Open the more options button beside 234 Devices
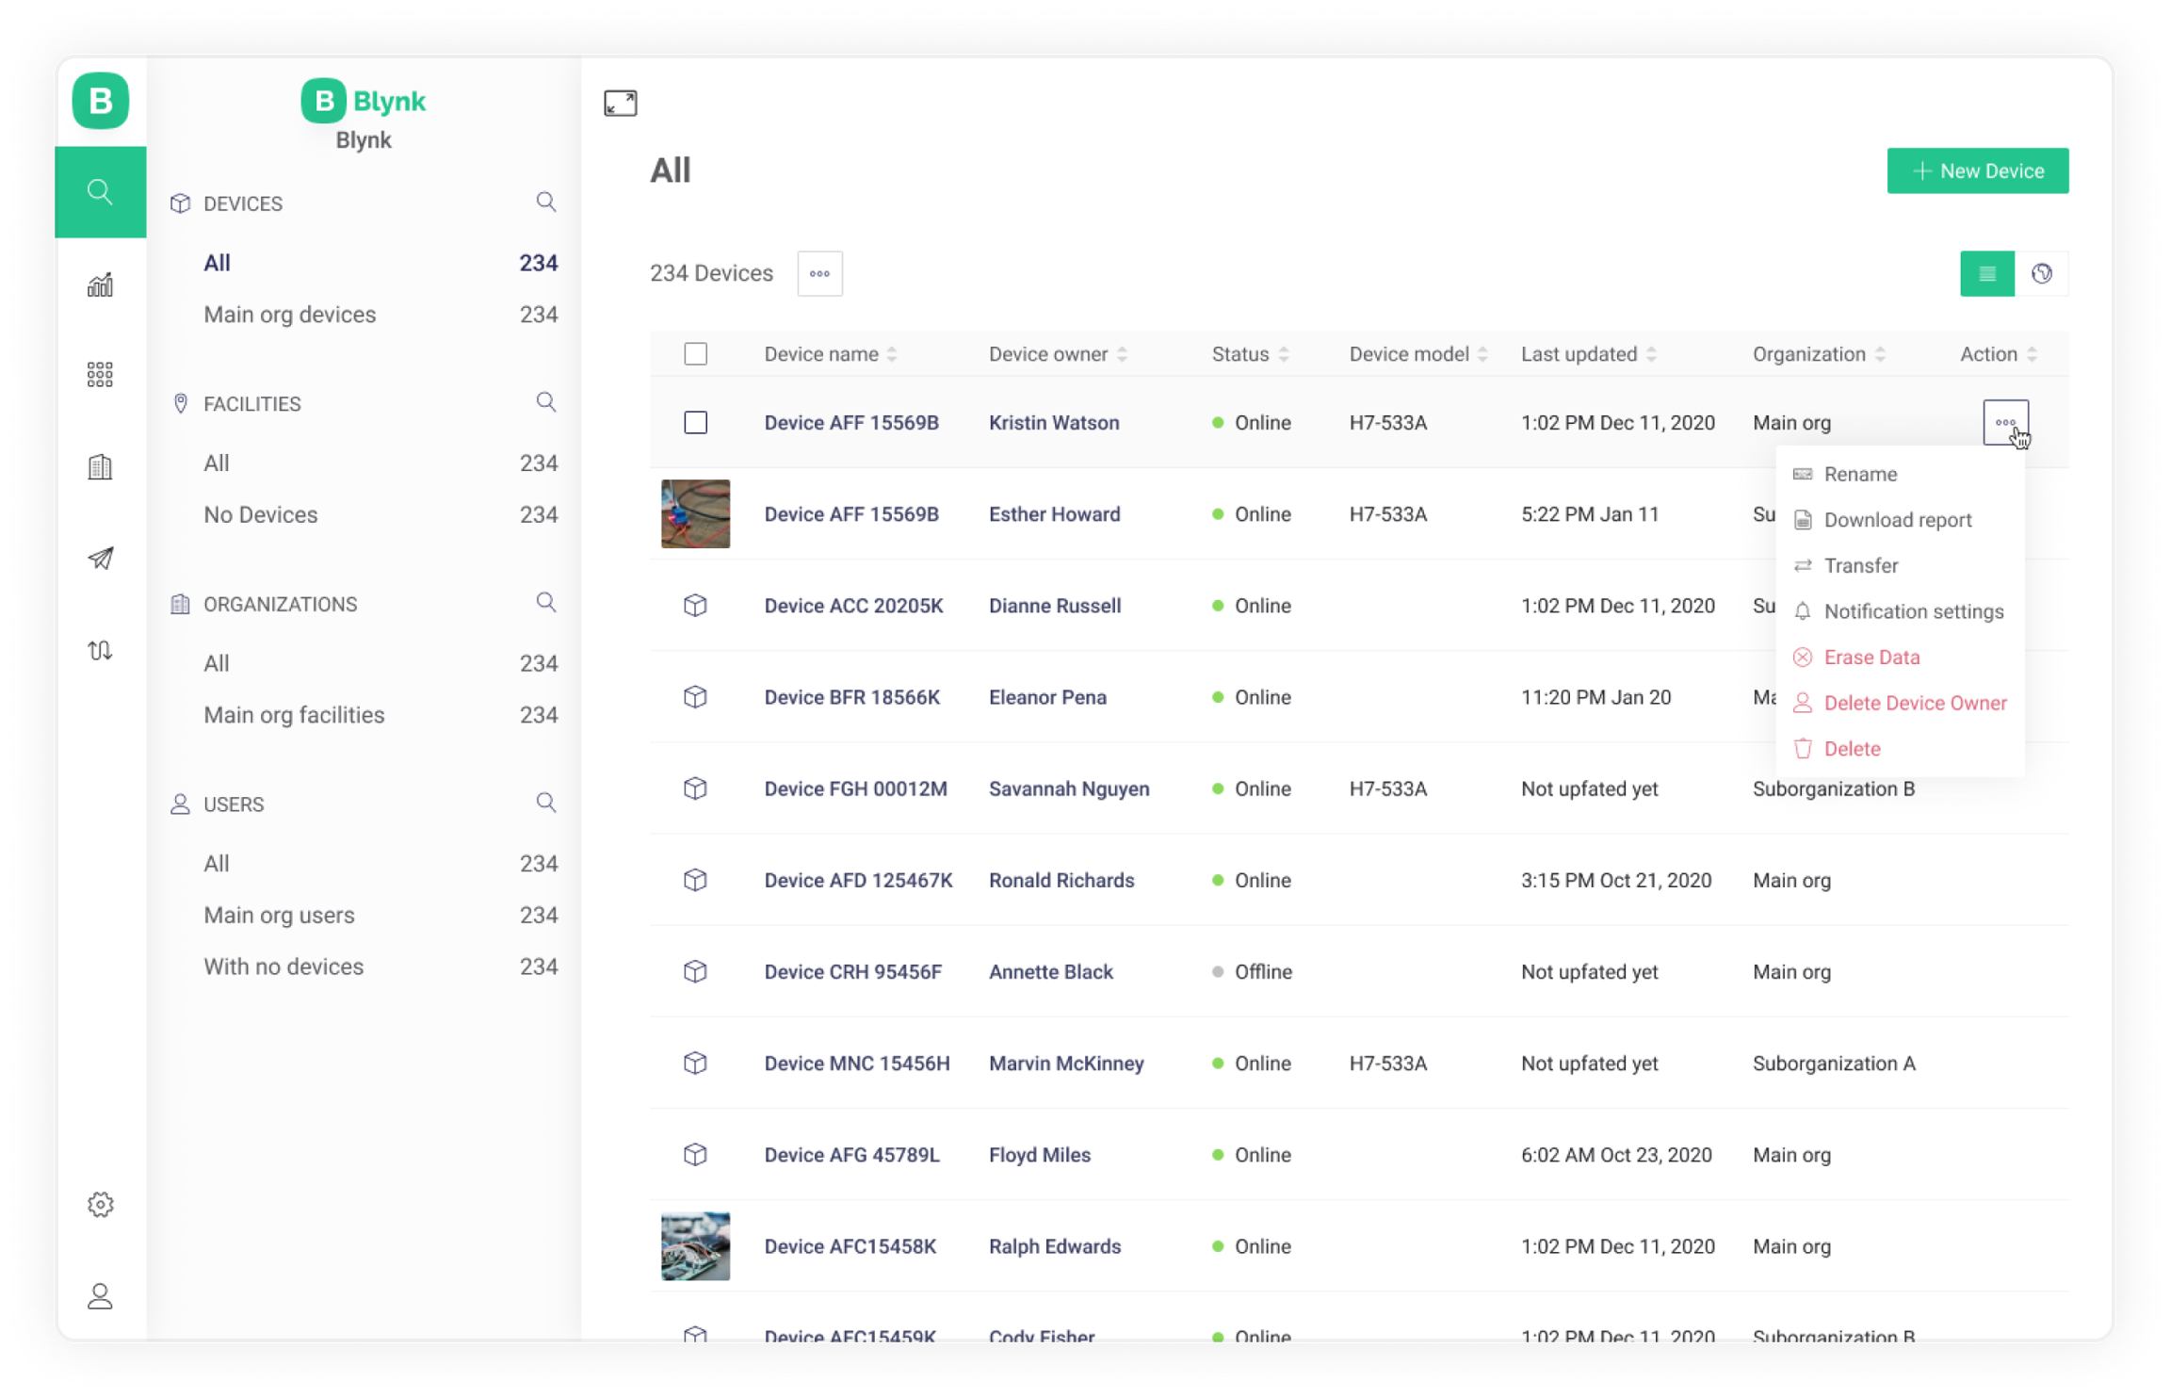Viewport: 2170px width, 1397px height. 819,273
